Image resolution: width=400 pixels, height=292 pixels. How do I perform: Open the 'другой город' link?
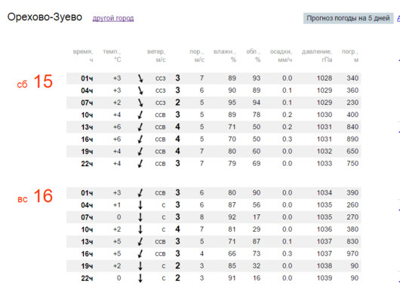(113, 18)
